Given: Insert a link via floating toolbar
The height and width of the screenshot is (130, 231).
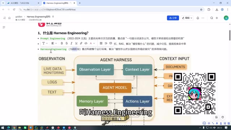Looking at the screenshot, I should click(81, 43).
